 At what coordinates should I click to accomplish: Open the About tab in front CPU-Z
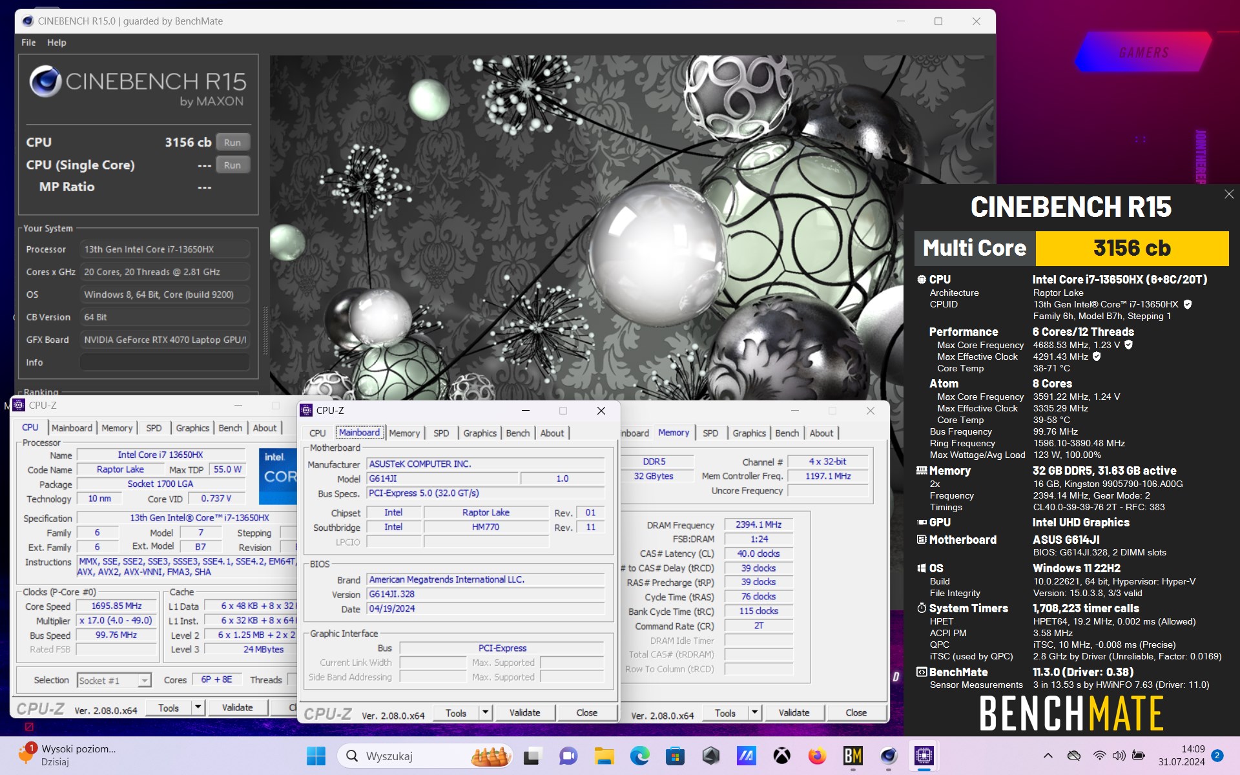[x=552, y=433]
